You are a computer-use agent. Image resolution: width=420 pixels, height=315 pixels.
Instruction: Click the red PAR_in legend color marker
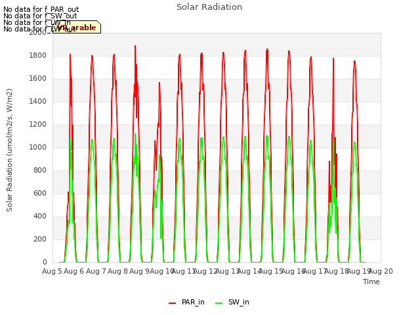(x=172, y=303)
